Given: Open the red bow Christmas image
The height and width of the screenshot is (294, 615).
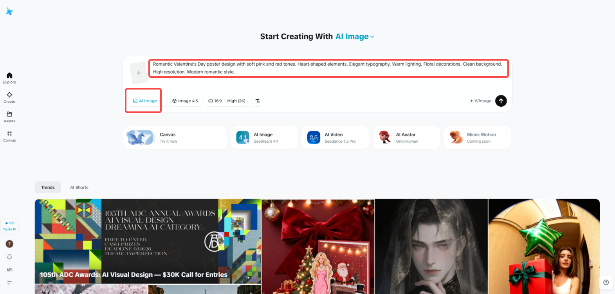Looking at the screenshot, I should pyautogui.click(x=318, y=246).
